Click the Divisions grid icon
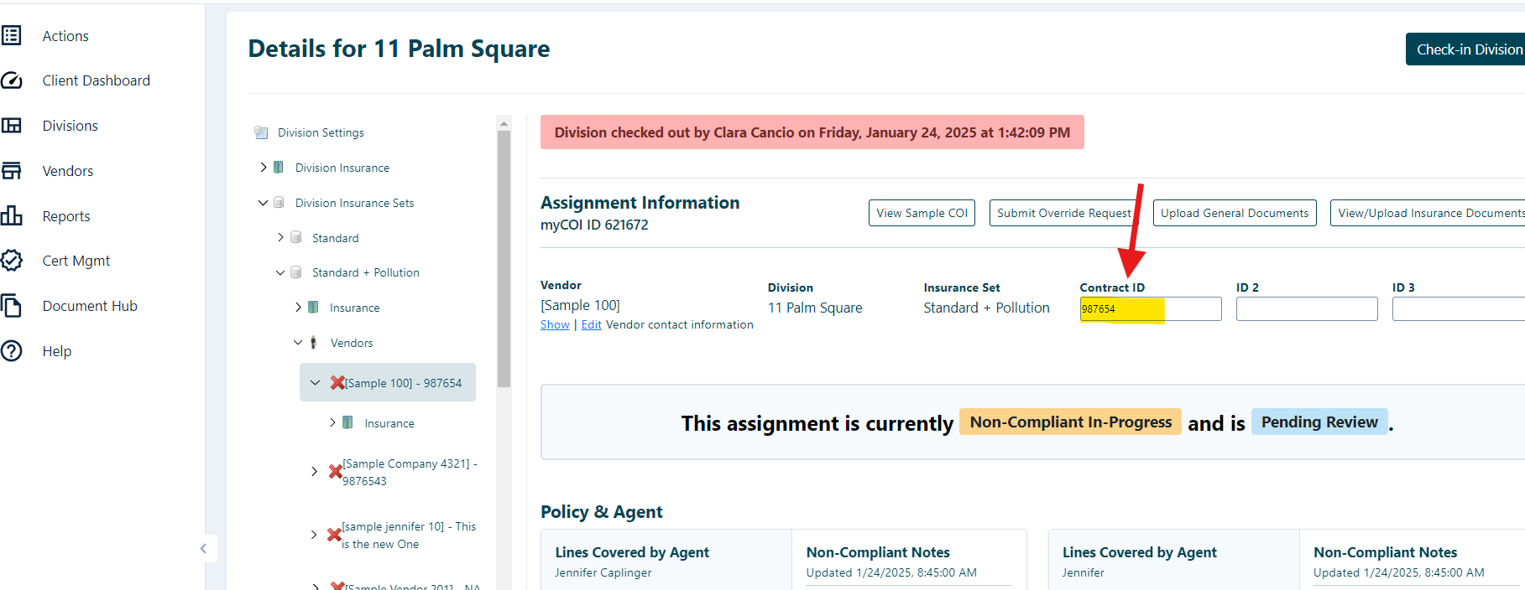The height and width of the screenshot is (590, 1525). [x=12, y=126]
